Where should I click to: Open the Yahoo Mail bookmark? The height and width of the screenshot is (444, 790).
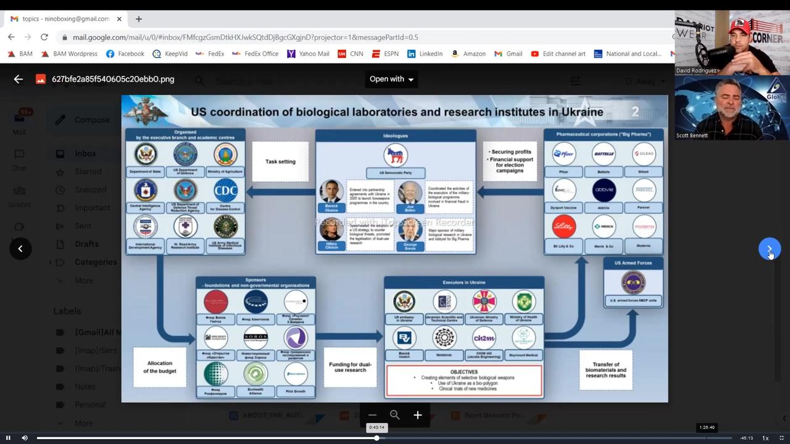pyautogui.click(x=308, y=54)
